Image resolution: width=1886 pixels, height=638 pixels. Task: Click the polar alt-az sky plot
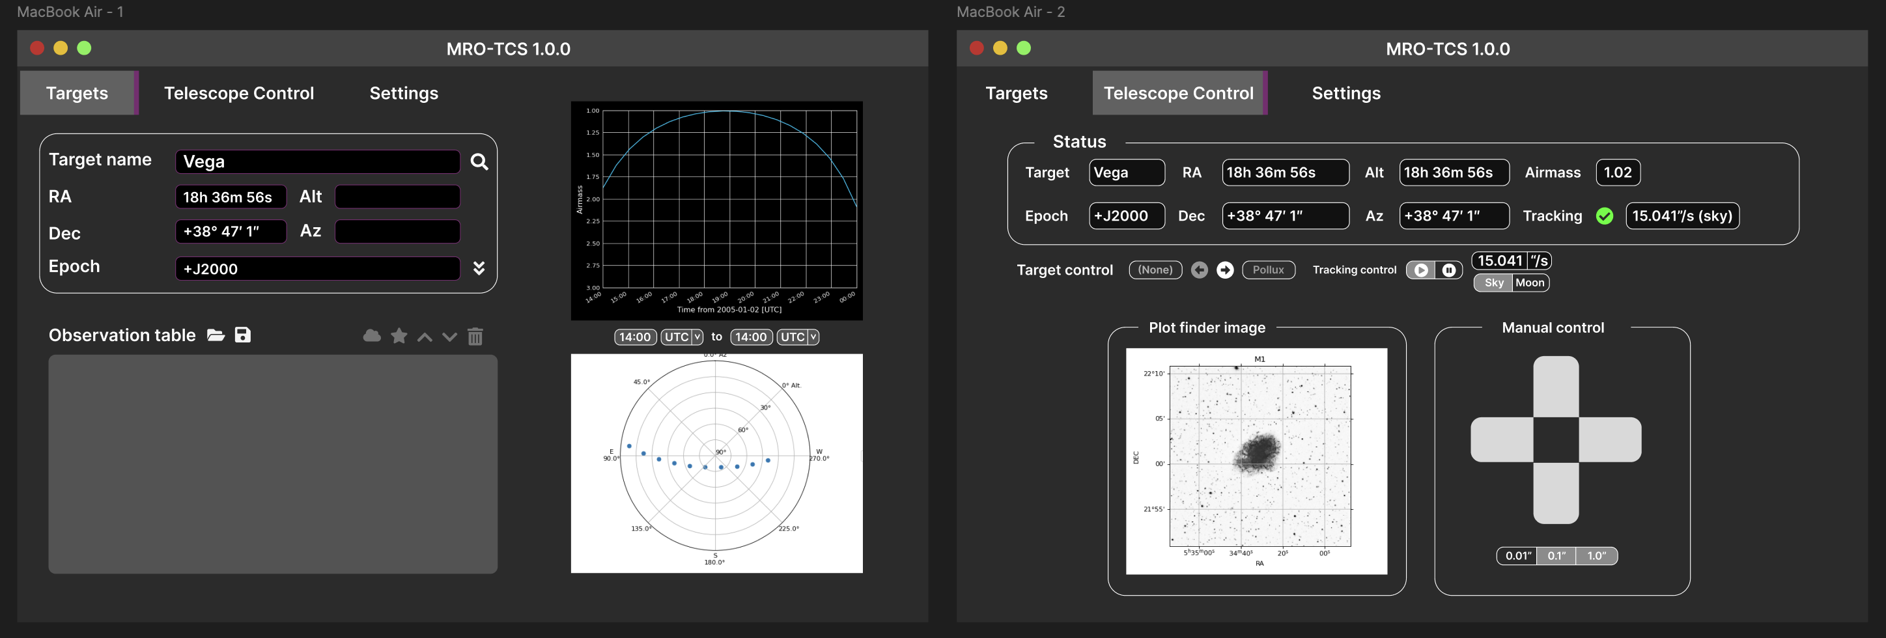[x=717, y=463]
